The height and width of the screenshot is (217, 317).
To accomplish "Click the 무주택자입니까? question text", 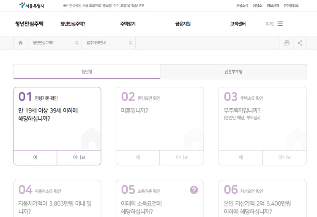I will [x=242, y=110].
